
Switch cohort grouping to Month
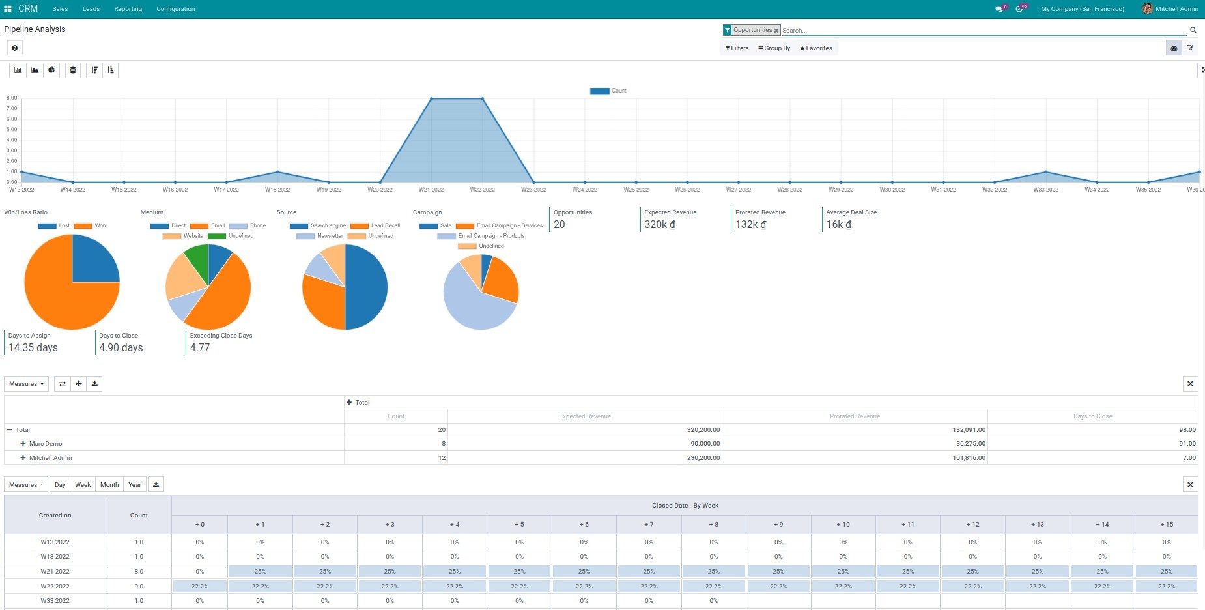[109, 484]
